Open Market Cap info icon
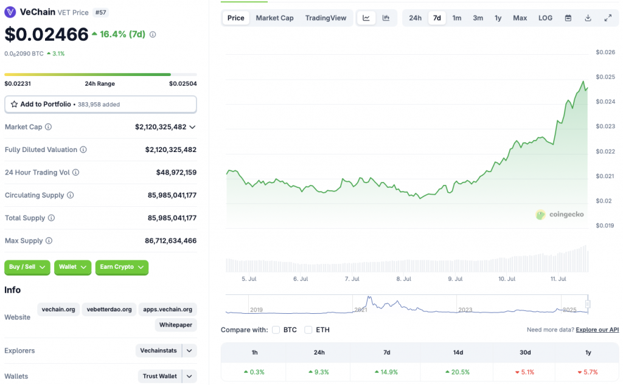The image size is (623, 385). [x=48, y=127]
